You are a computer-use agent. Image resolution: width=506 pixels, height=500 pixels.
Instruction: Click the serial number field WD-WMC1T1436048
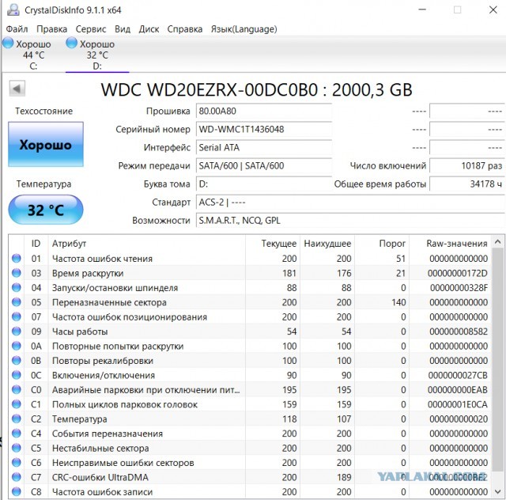coord(264,129)
